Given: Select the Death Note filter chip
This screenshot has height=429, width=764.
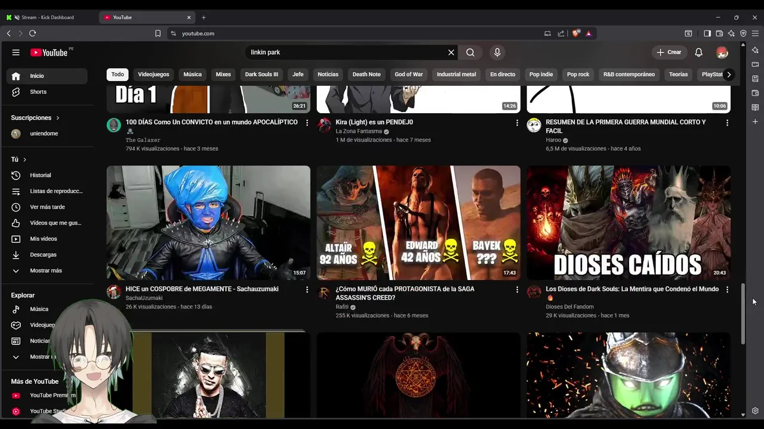Looking at the screenshot, I should (x=366, y=74).
